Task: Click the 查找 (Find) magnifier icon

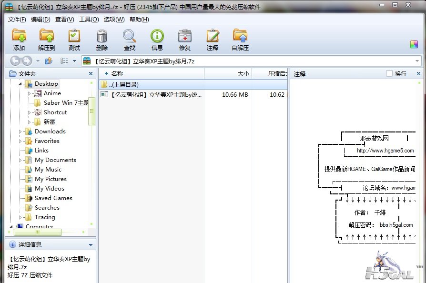Action: pyautogui.click(x=130, y=37)
